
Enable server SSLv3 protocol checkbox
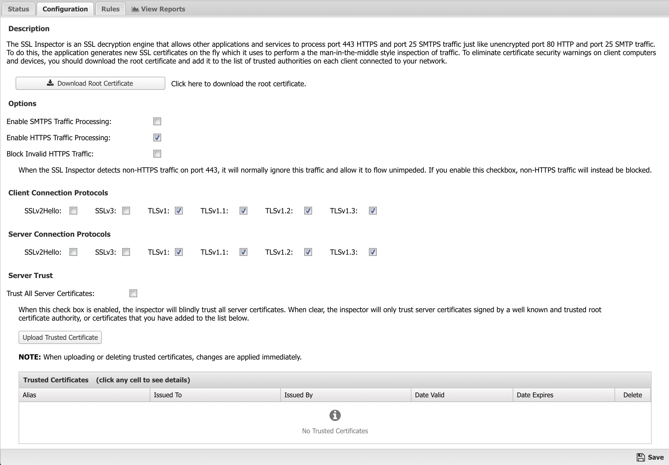point(126,252)
